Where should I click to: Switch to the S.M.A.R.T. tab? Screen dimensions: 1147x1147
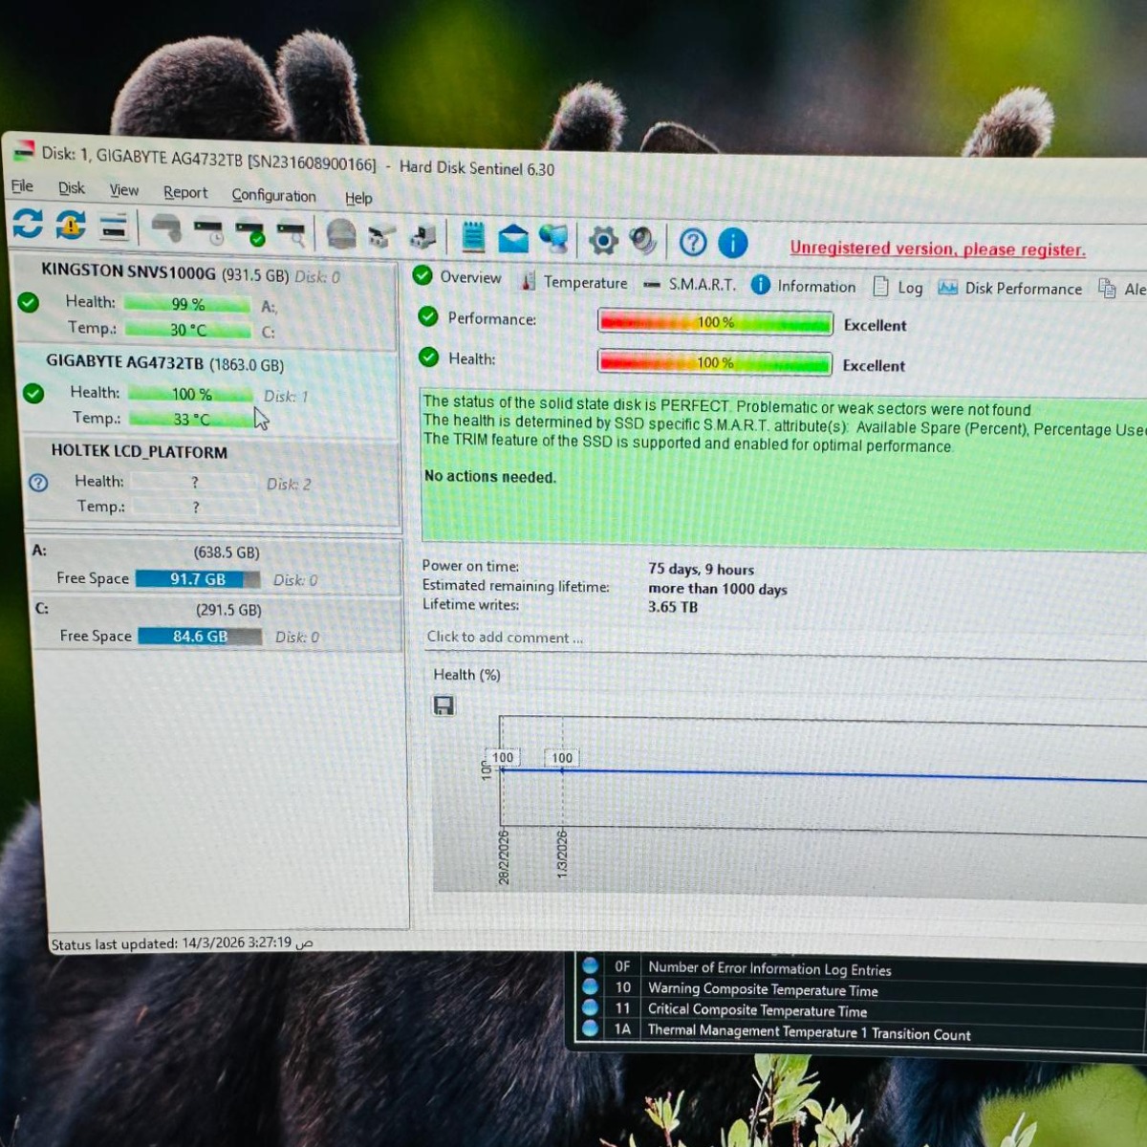click(x=701, y=284)
